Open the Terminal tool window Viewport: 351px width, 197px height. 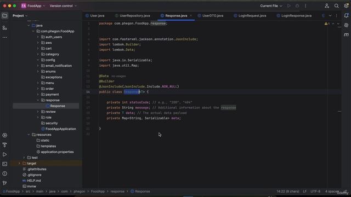[x=5, y=164]
